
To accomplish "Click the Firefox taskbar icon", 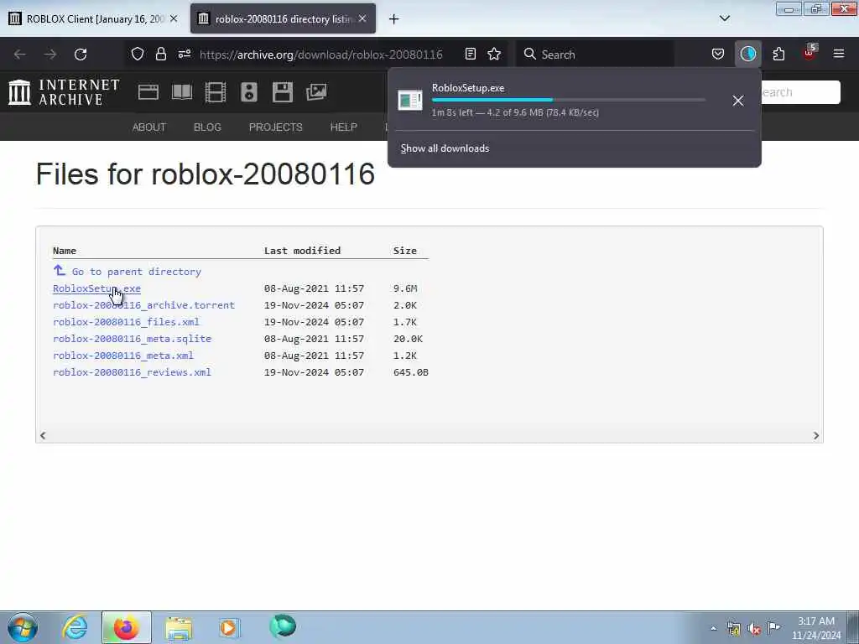I will tap(126, 627).
